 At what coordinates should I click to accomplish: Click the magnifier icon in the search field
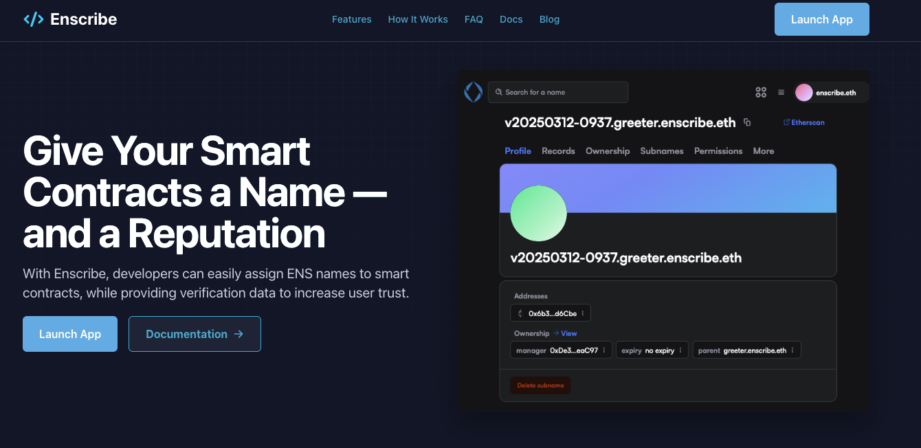[x=498, y=92]
